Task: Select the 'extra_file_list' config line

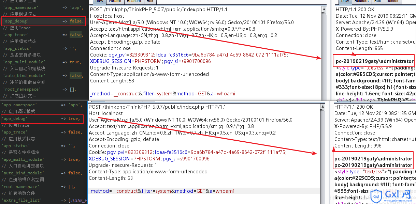Action: point(44,200)
